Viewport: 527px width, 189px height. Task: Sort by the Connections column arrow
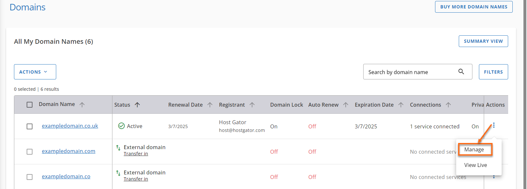449,104
